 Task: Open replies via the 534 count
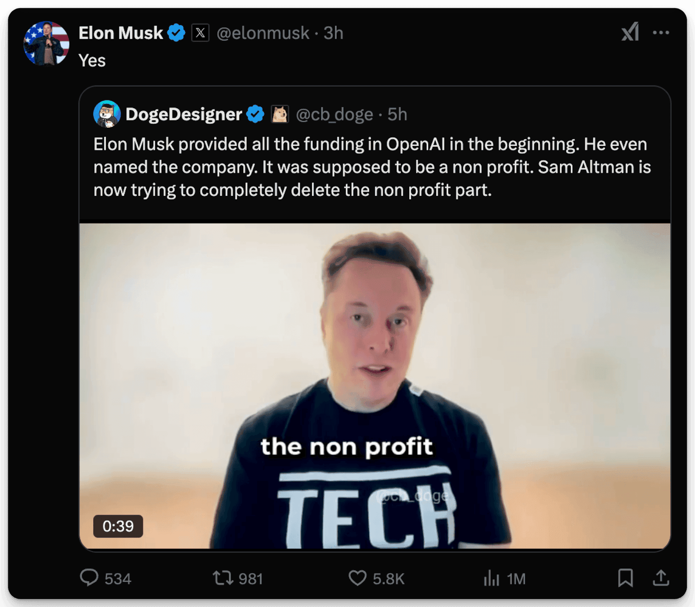(118, 578)
